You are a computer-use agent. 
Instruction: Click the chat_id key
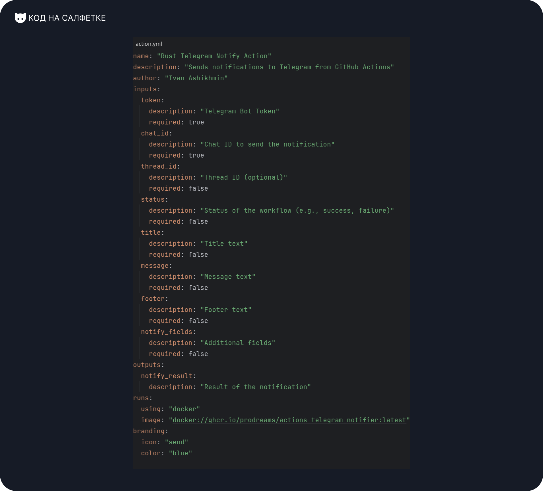pos(156,133)
